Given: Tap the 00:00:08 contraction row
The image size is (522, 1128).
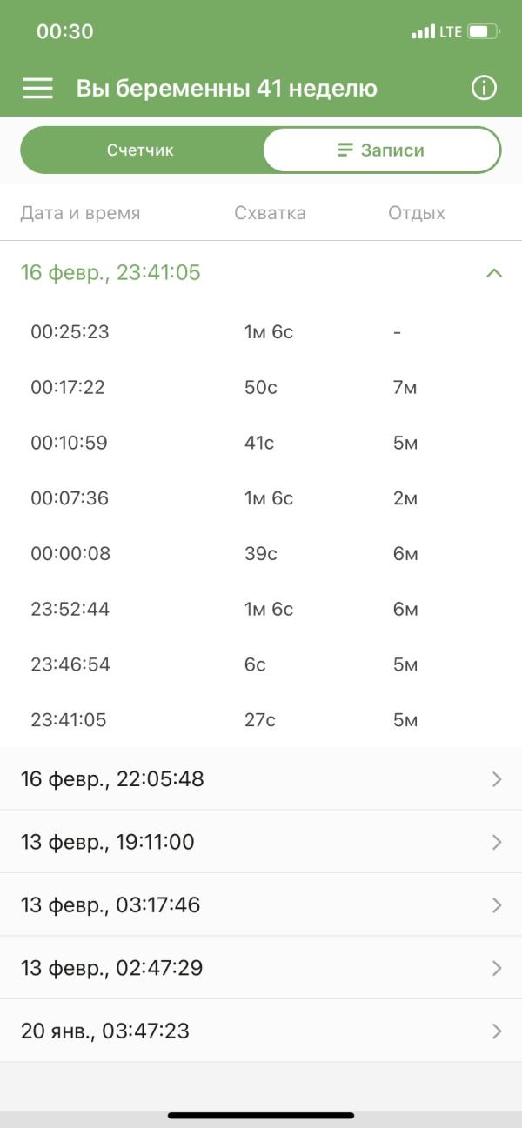Looking at the screenshot, I should 261,554.
